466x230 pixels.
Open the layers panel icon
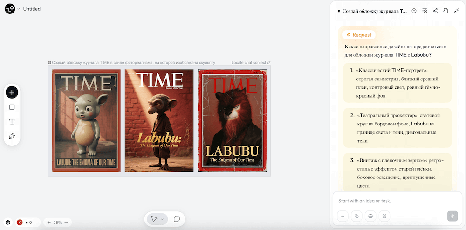coord(8,222)
